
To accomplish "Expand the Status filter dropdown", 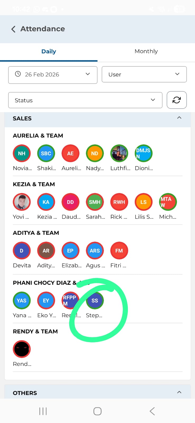I will point(85,100).
